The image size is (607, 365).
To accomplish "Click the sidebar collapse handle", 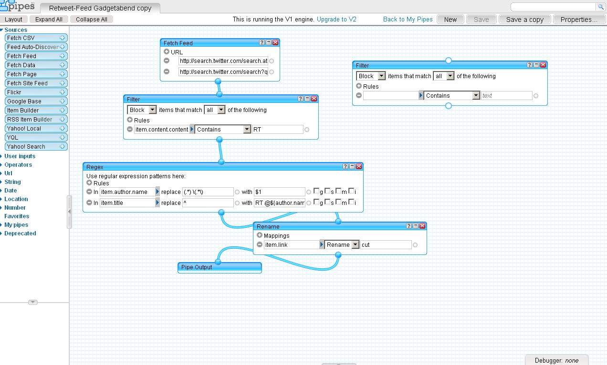I will click(70, 212).
